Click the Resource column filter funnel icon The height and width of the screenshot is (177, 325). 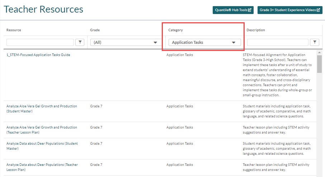pos(80,42)
